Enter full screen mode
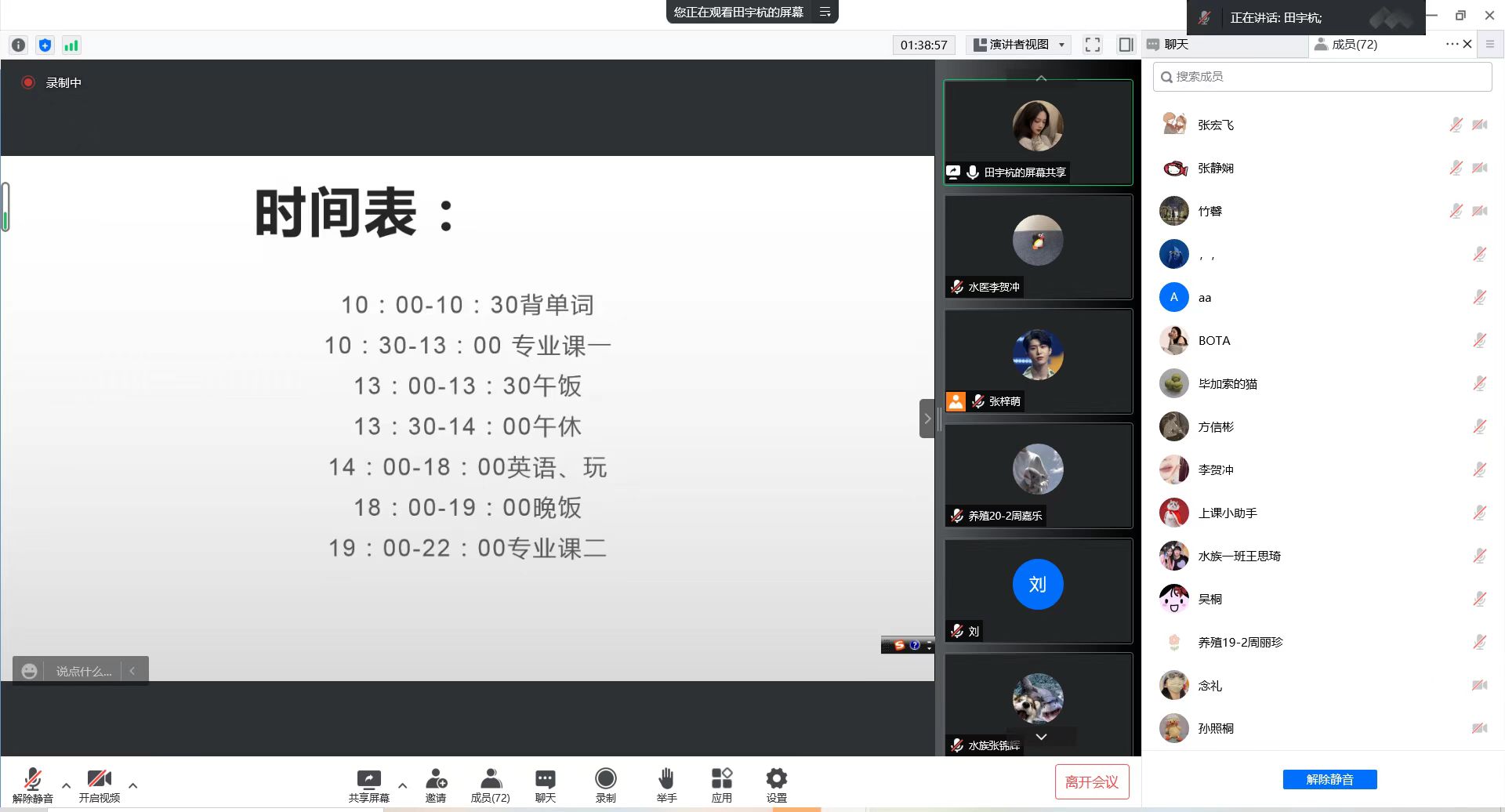Viewport: 1505px width, 812px height. (x=1092, y=45)
